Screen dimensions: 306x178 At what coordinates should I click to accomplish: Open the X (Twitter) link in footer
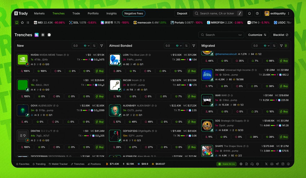(266, 164)
